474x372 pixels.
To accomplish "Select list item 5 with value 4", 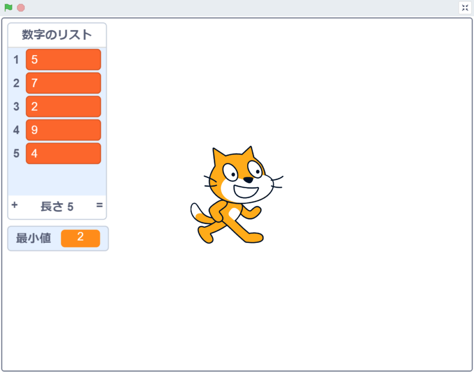I will [x=63, y=154].
